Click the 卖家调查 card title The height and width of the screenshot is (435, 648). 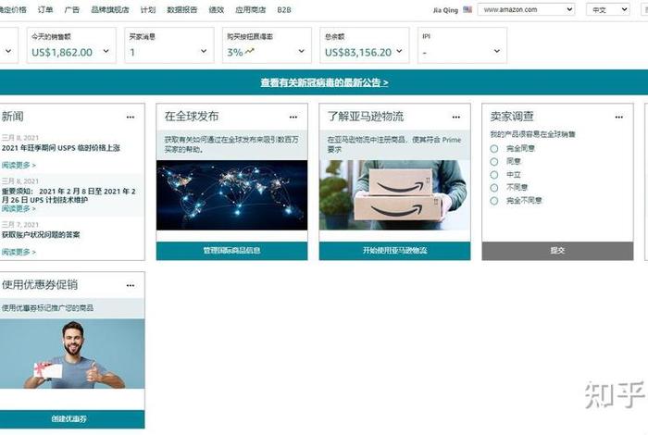tap(512, 117)
